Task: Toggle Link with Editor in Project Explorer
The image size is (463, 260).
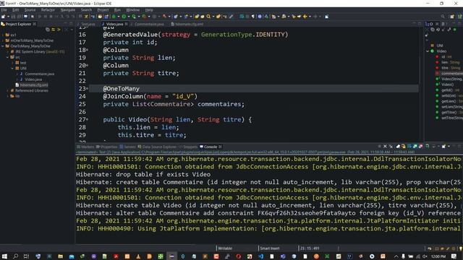Action: [x=54, y=30]
